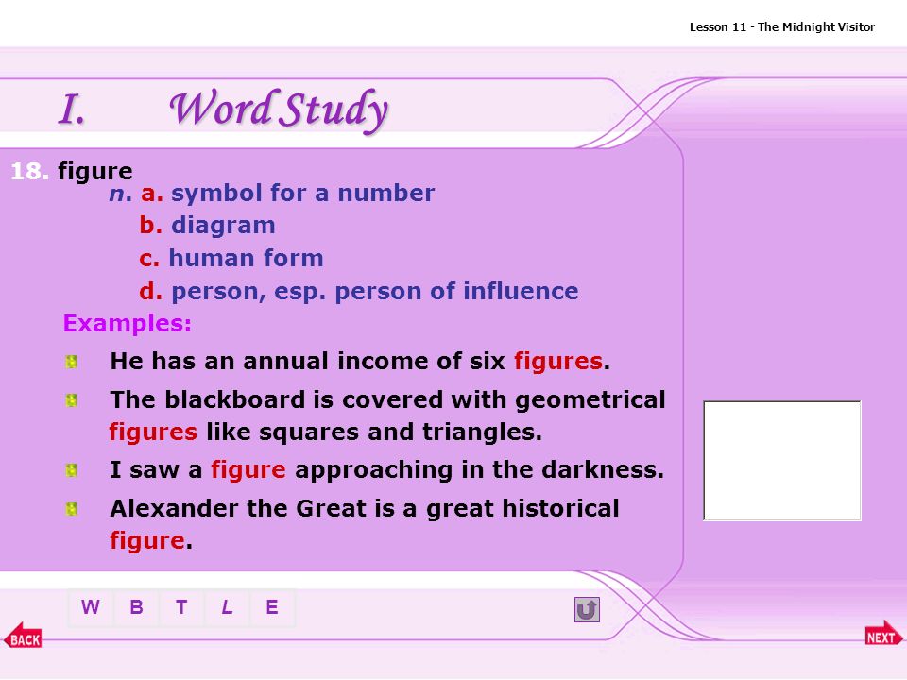Viewport: 907px width, 680px height.
Task: Click the Roman numeral 'I.' heading
Action: 72,110
